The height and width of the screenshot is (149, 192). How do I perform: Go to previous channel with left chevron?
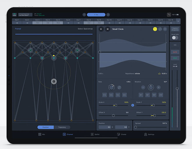(84, 15)
